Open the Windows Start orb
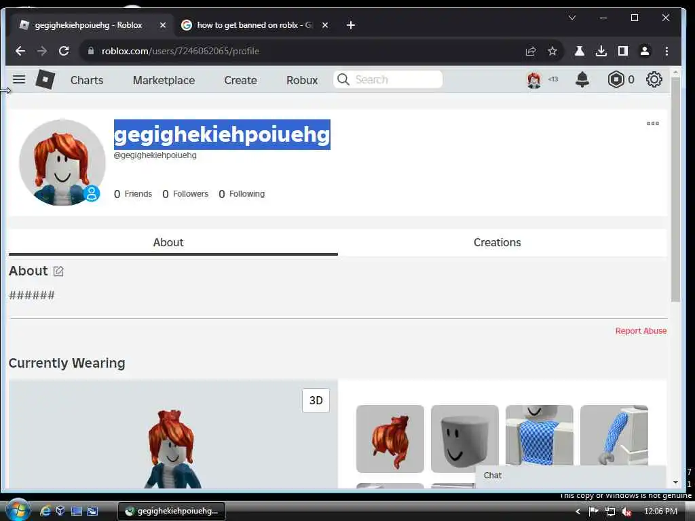The height and width of the screenshot is (521, 695). (x=18, y=510)
